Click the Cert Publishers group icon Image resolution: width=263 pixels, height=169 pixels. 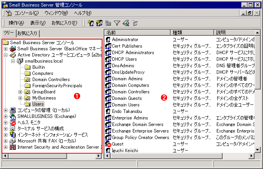coord(108,46)
